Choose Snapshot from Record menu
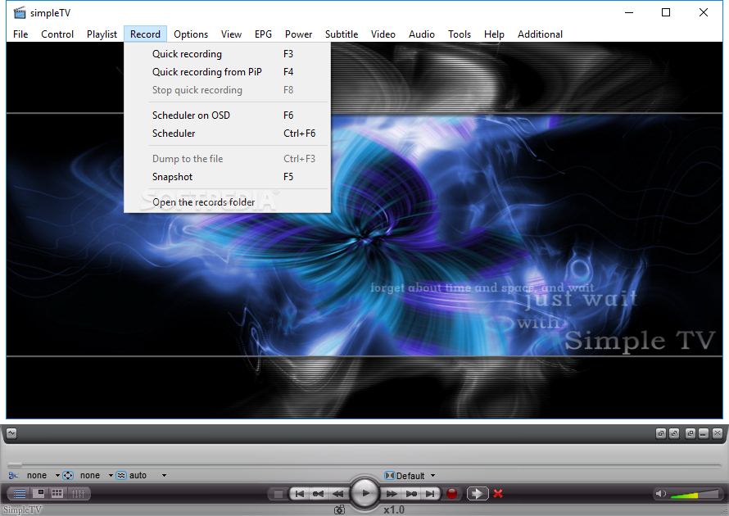This screenshot has height=516, width=729. point(228,177)
